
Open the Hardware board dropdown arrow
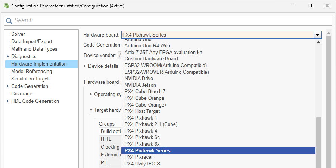(x=317, y=35)
